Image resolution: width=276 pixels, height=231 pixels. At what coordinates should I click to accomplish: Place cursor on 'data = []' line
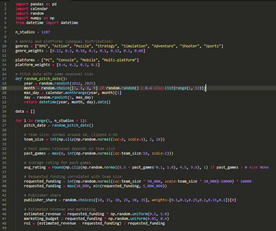(x=25, y=111)
